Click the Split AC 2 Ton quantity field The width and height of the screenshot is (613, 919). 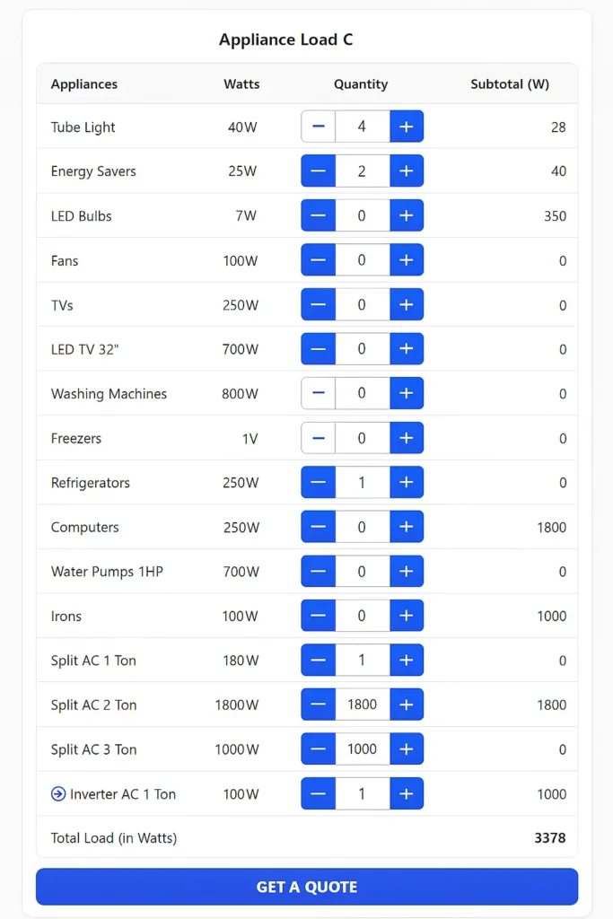coord(362,705)
